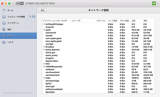Open the help question-mark icon
The image size is (160, 97).
[x=4, y=42]
